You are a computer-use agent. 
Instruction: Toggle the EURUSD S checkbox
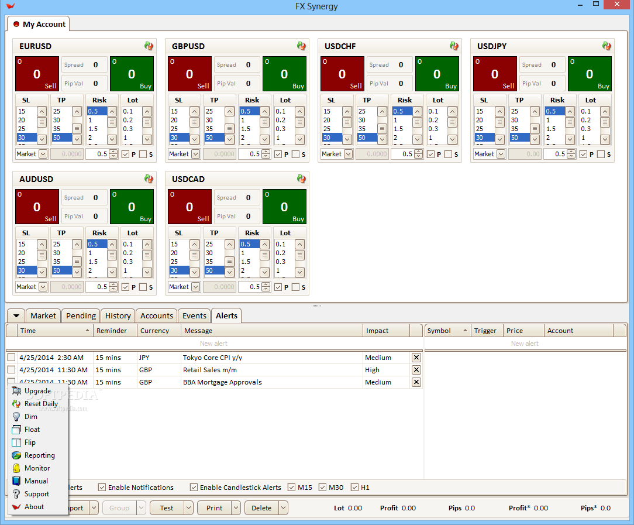(143, 154)
